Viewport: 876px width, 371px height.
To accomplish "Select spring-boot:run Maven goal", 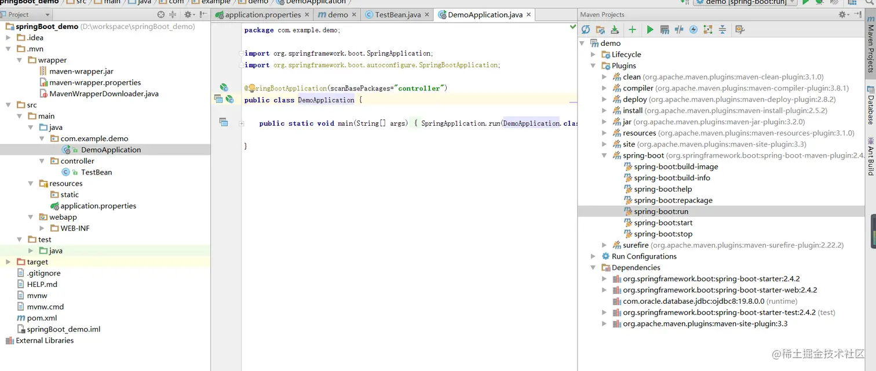I will (x=661, y=212).
